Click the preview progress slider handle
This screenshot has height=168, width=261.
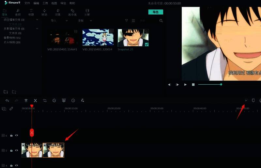(221, 84)
